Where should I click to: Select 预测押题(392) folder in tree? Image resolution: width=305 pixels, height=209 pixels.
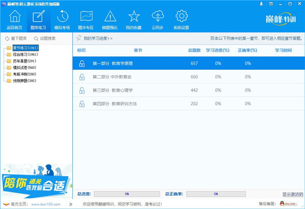(x=24, y=81)
